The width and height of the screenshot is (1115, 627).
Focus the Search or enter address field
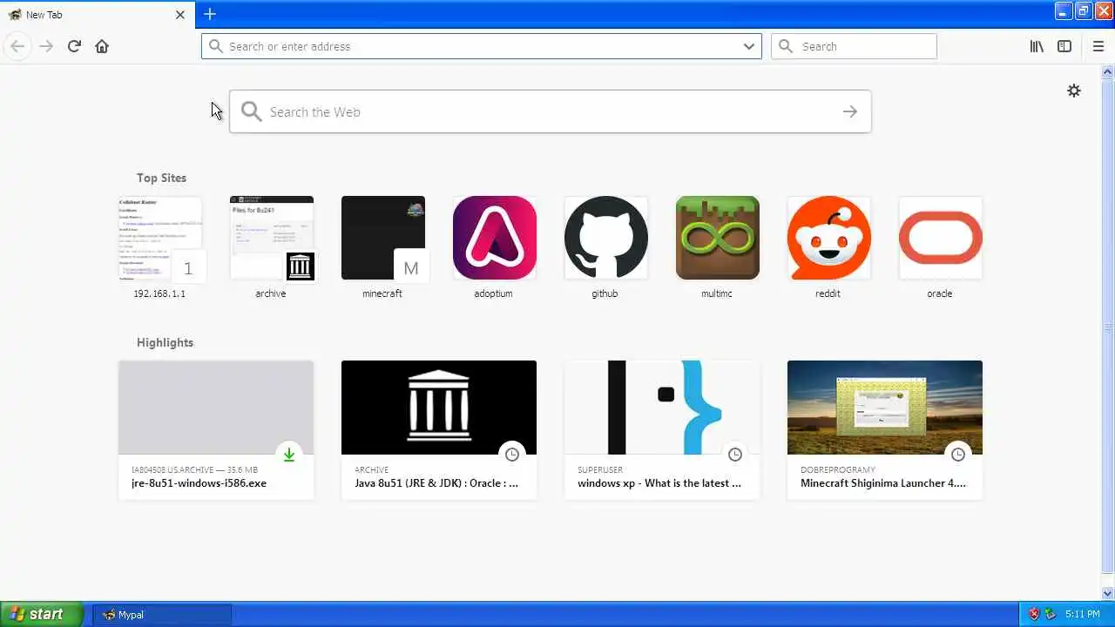click(482, 46)
